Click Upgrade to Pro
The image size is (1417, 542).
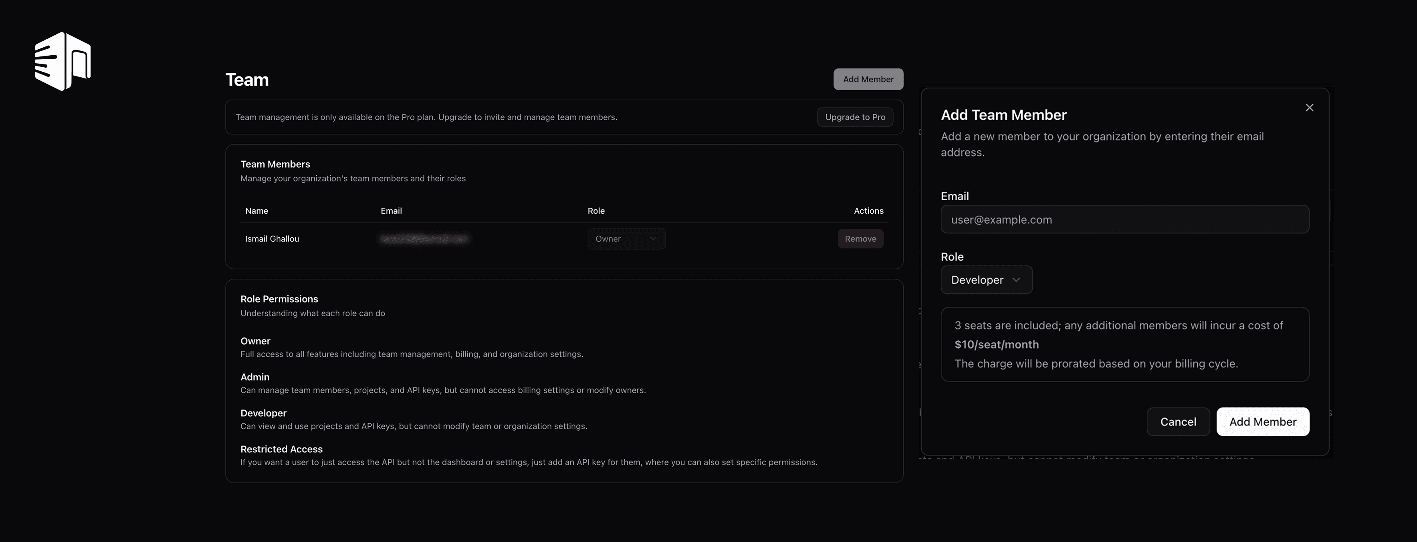855,117
